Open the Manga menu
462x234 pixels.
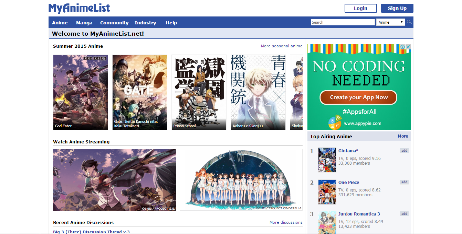click(x=84, y=23)
